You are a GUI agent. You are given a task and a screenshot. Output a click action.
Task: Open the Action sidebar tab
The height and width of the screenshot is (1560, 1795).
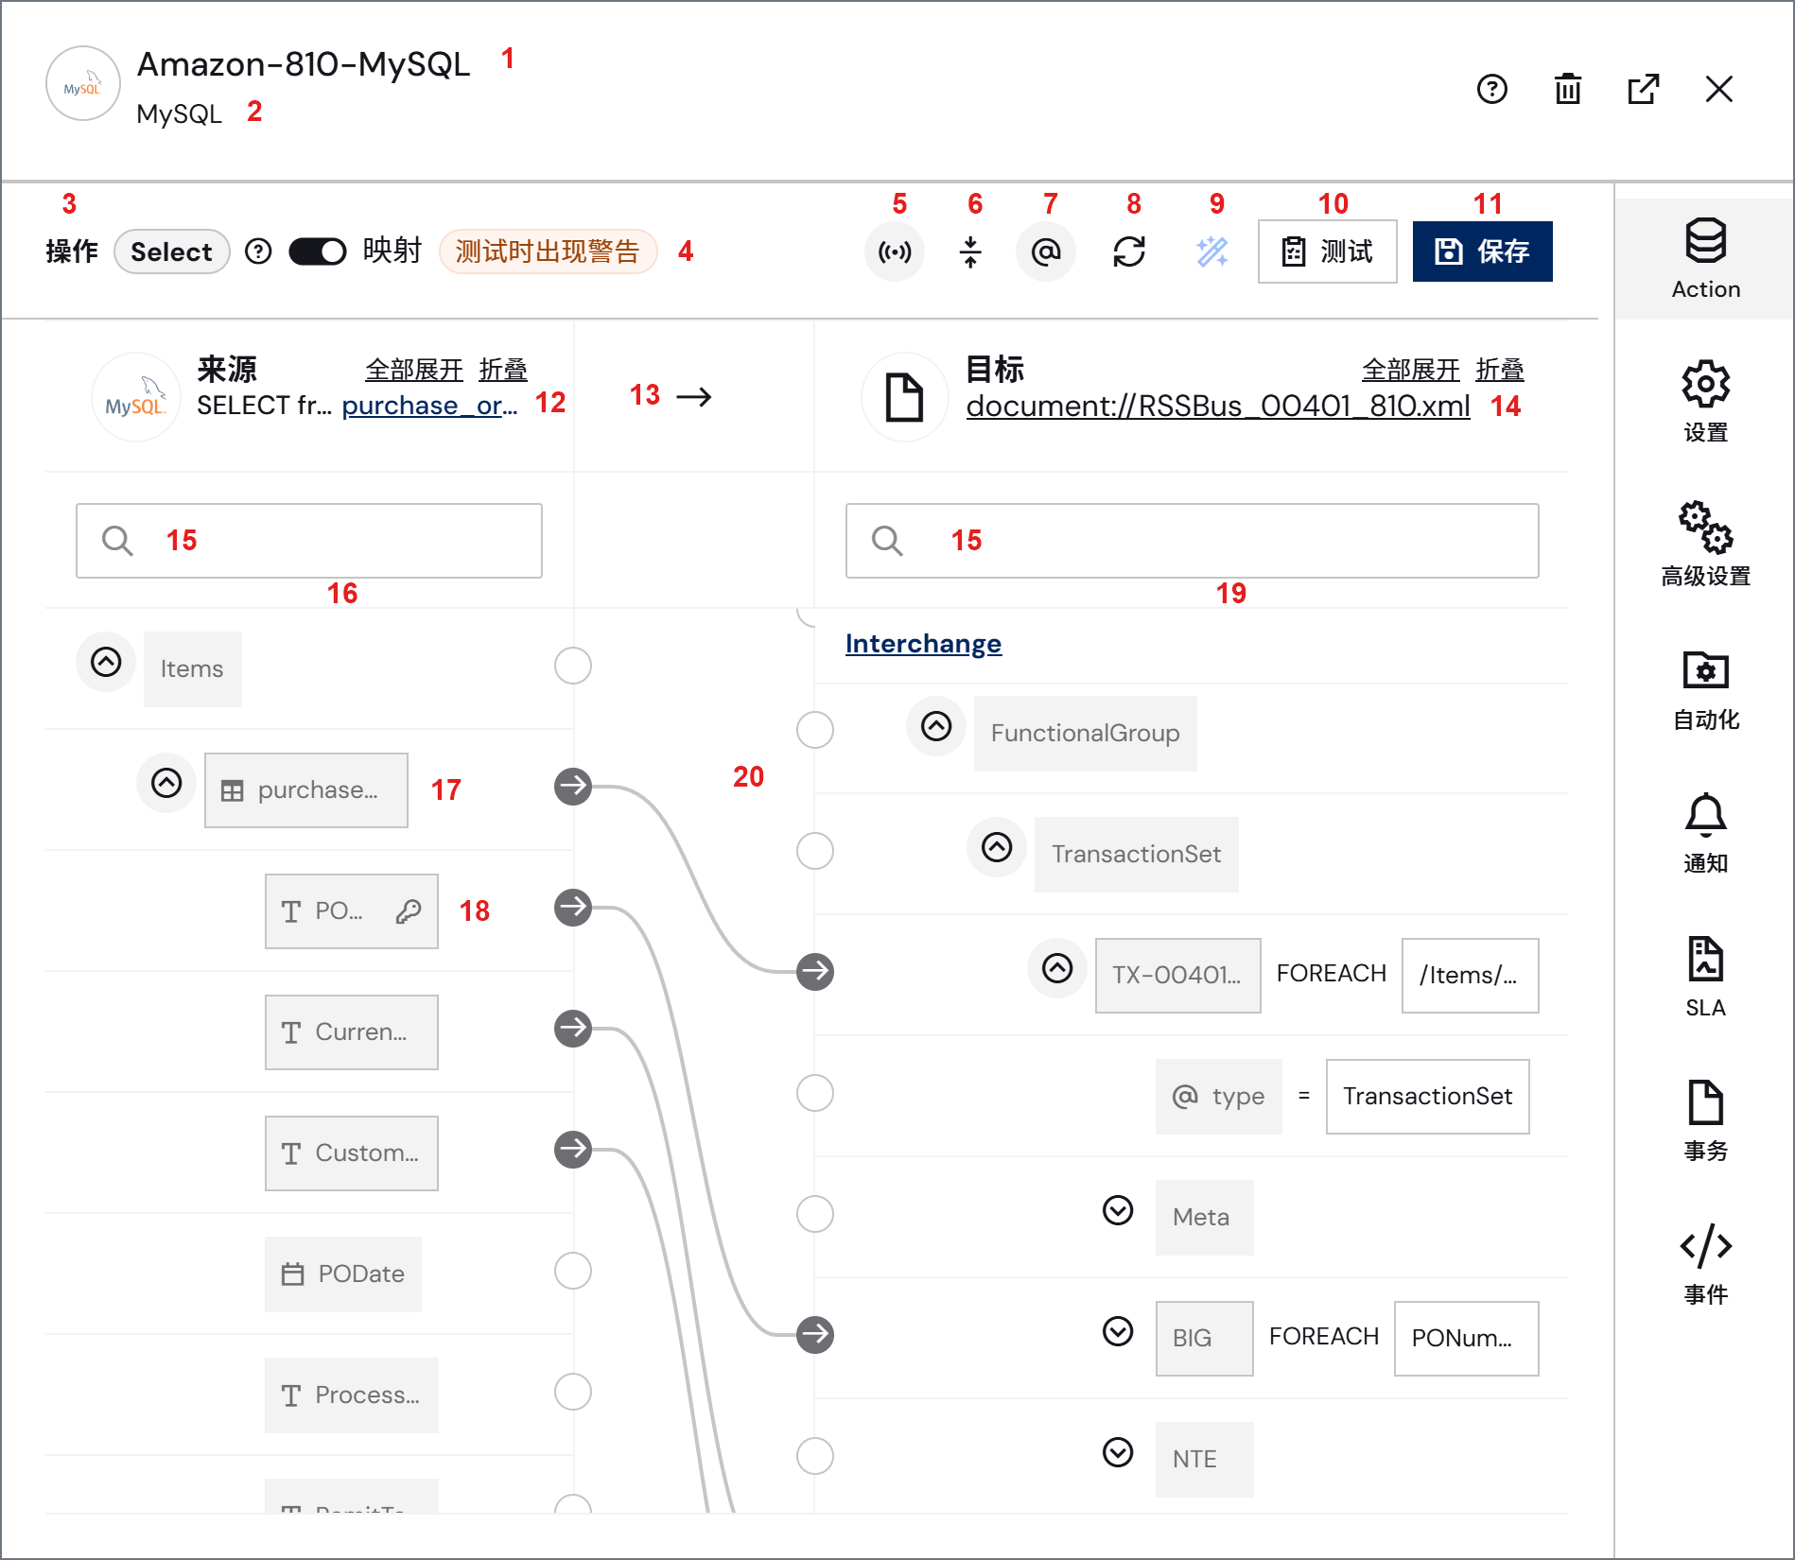(1705, 258)
